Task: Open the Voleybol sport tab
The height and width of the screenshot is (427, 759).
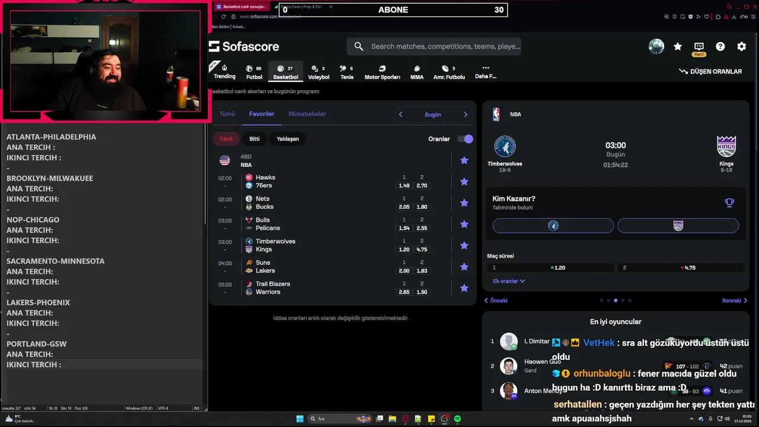Action: (x=318, y=72)
